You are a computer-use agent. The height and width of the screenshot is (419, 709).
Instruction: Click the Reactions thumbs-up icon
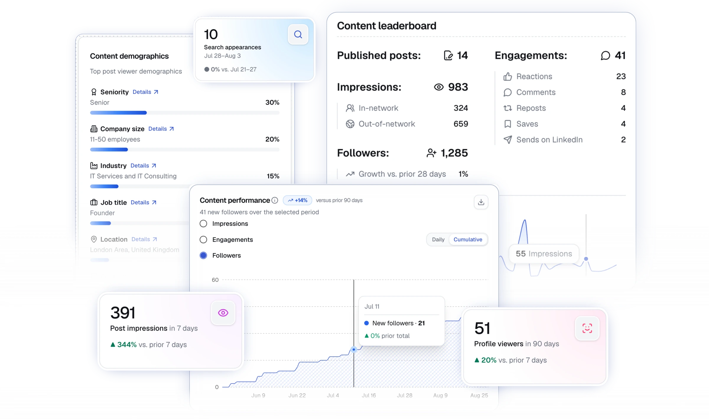(x=508, y=76)
